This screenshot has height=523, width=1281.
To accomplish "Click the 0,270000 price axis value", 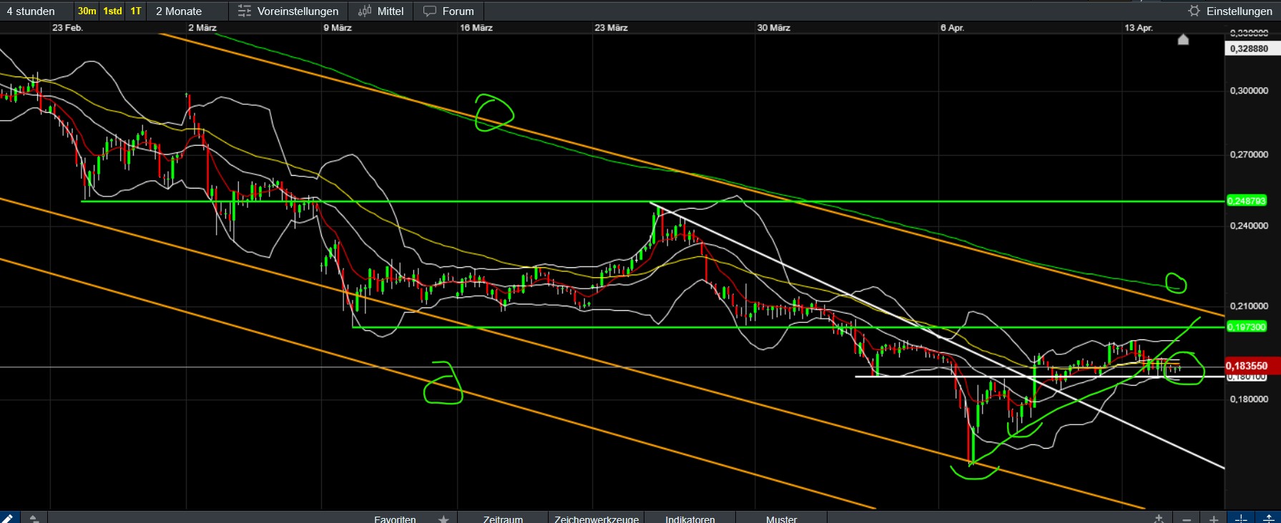I will tap(1249, 154).
